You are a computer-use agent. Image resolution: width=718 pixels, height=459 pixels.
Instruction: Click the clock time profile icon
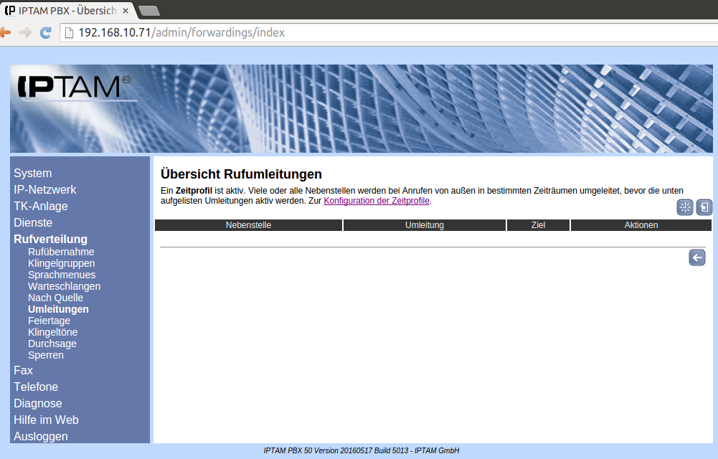coord(684,208)
